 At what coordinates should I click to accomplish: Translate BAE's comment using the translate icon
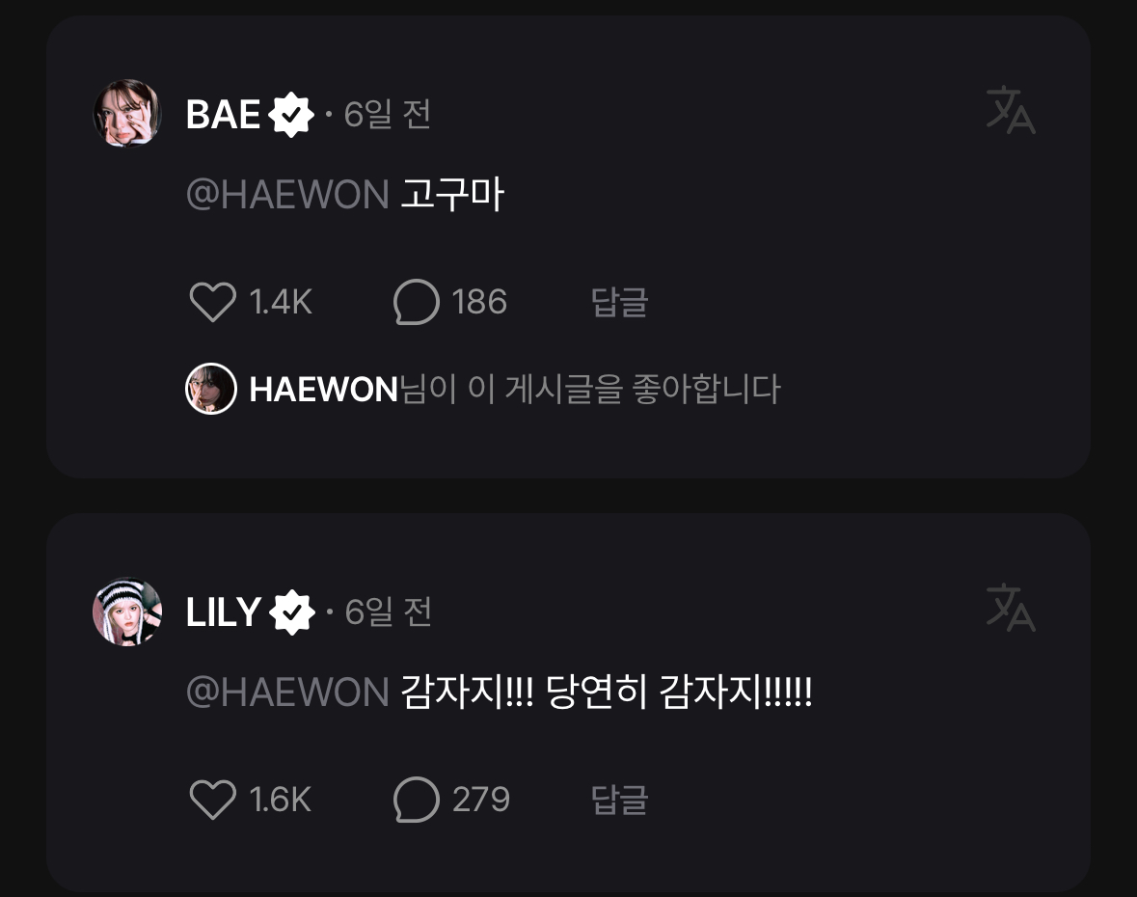click(1011, 110)
